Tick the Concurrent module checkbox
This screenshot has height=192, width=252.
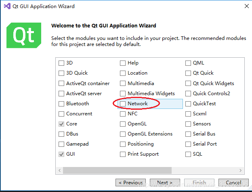tap(61, 114)
